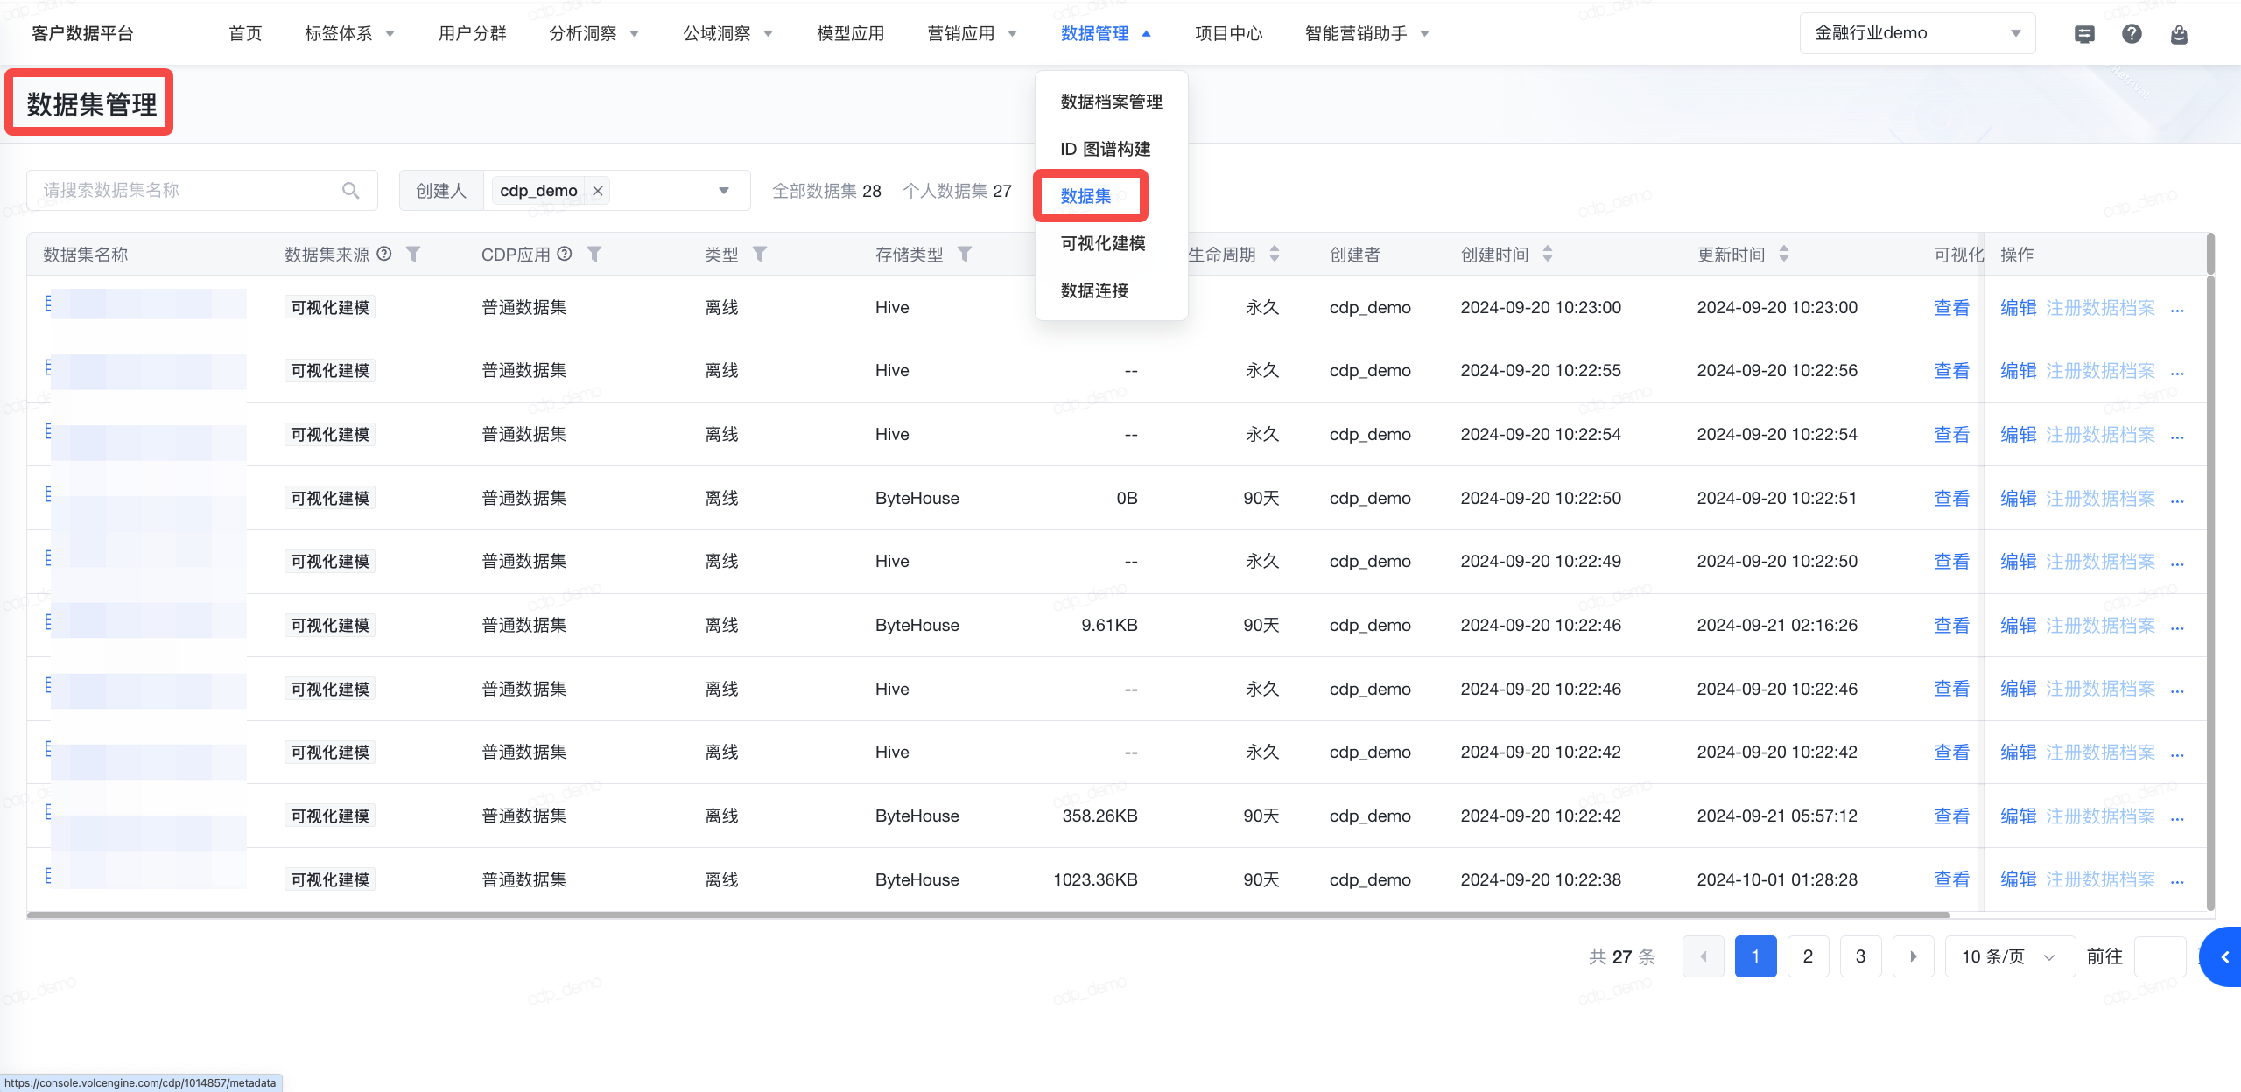
Task: Open more actions for 10:23:00 row
Action: [2177, 309]
